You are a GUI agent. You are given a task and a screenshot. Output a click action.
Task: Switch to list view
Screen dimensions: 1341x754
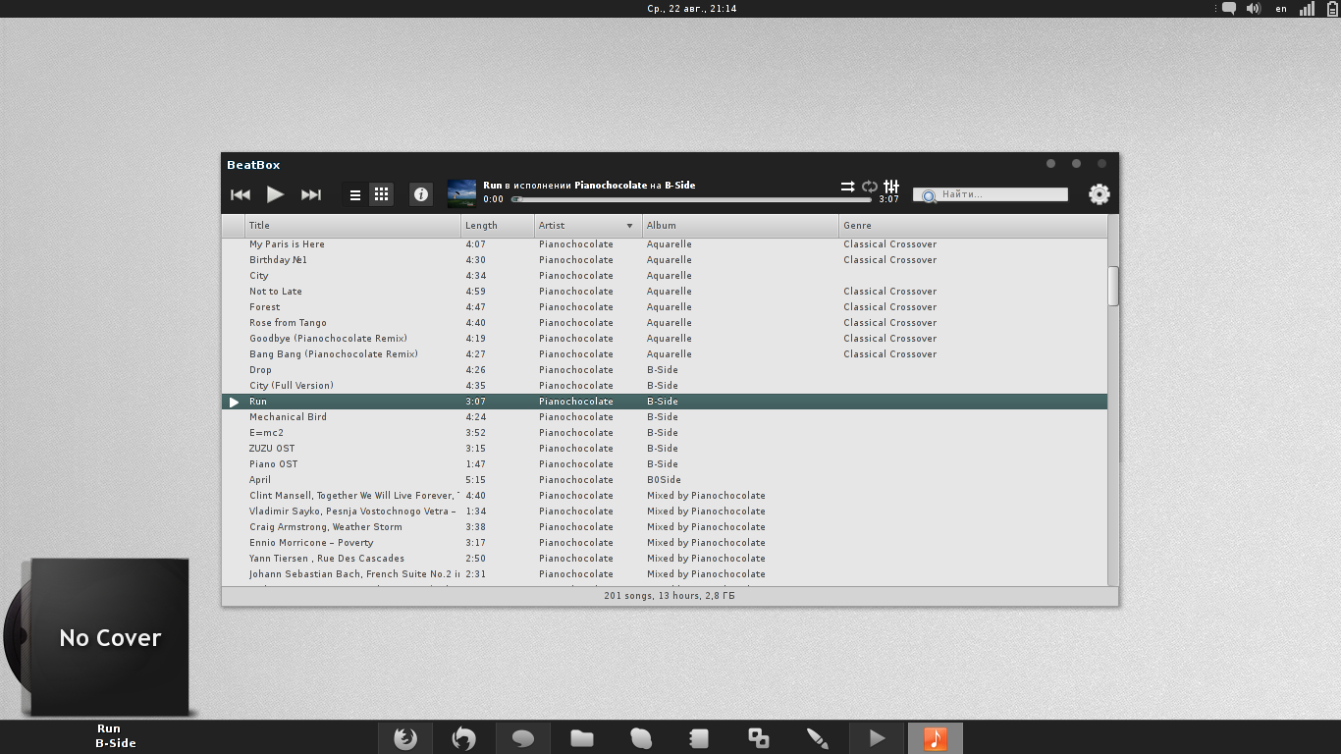[x=355, y=194]
